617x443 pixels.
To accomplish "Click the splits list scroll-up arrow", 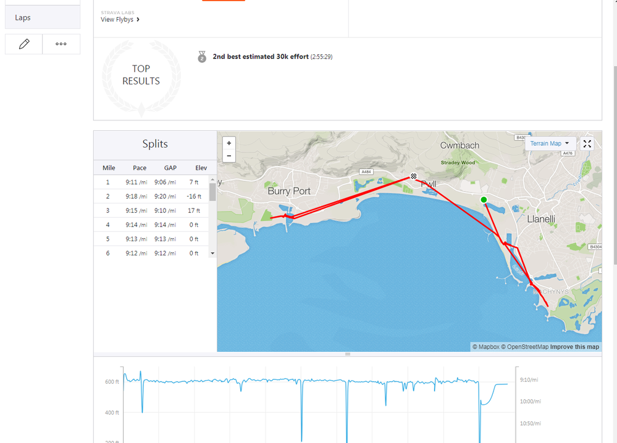I will coord(212,180).
